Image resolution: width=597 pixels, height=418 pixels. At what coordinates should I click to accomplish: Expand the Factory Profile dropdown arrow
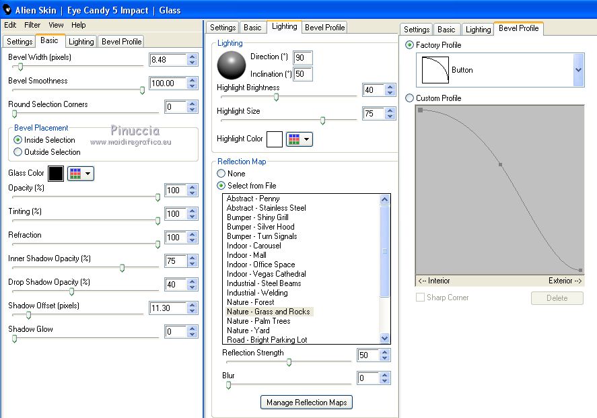(x=578, y=70)
